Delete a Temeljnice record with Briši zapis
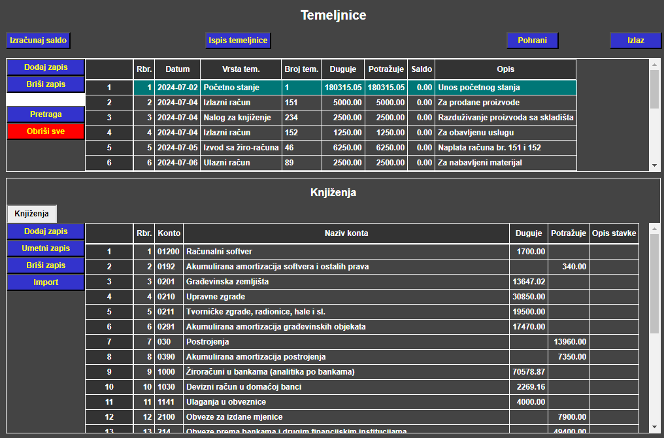The width and height of the screenshot is (664, 438). pyautogui.click(x=46, y=84)
